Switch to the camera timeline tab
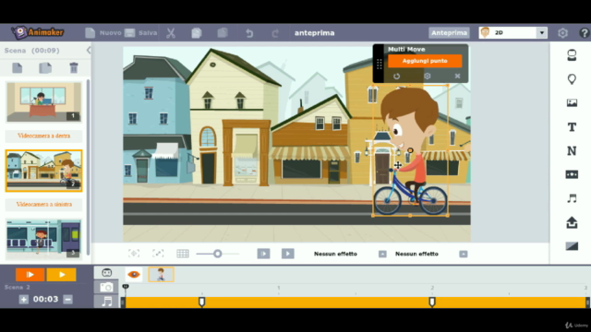This screenshot has width=591, height=332. tap(106, 287)
